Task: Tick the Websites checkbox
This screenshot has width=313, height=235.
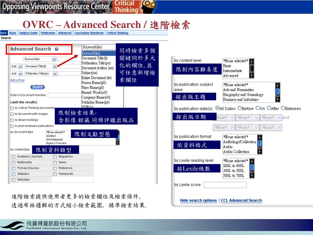Action: click(13, 180)
